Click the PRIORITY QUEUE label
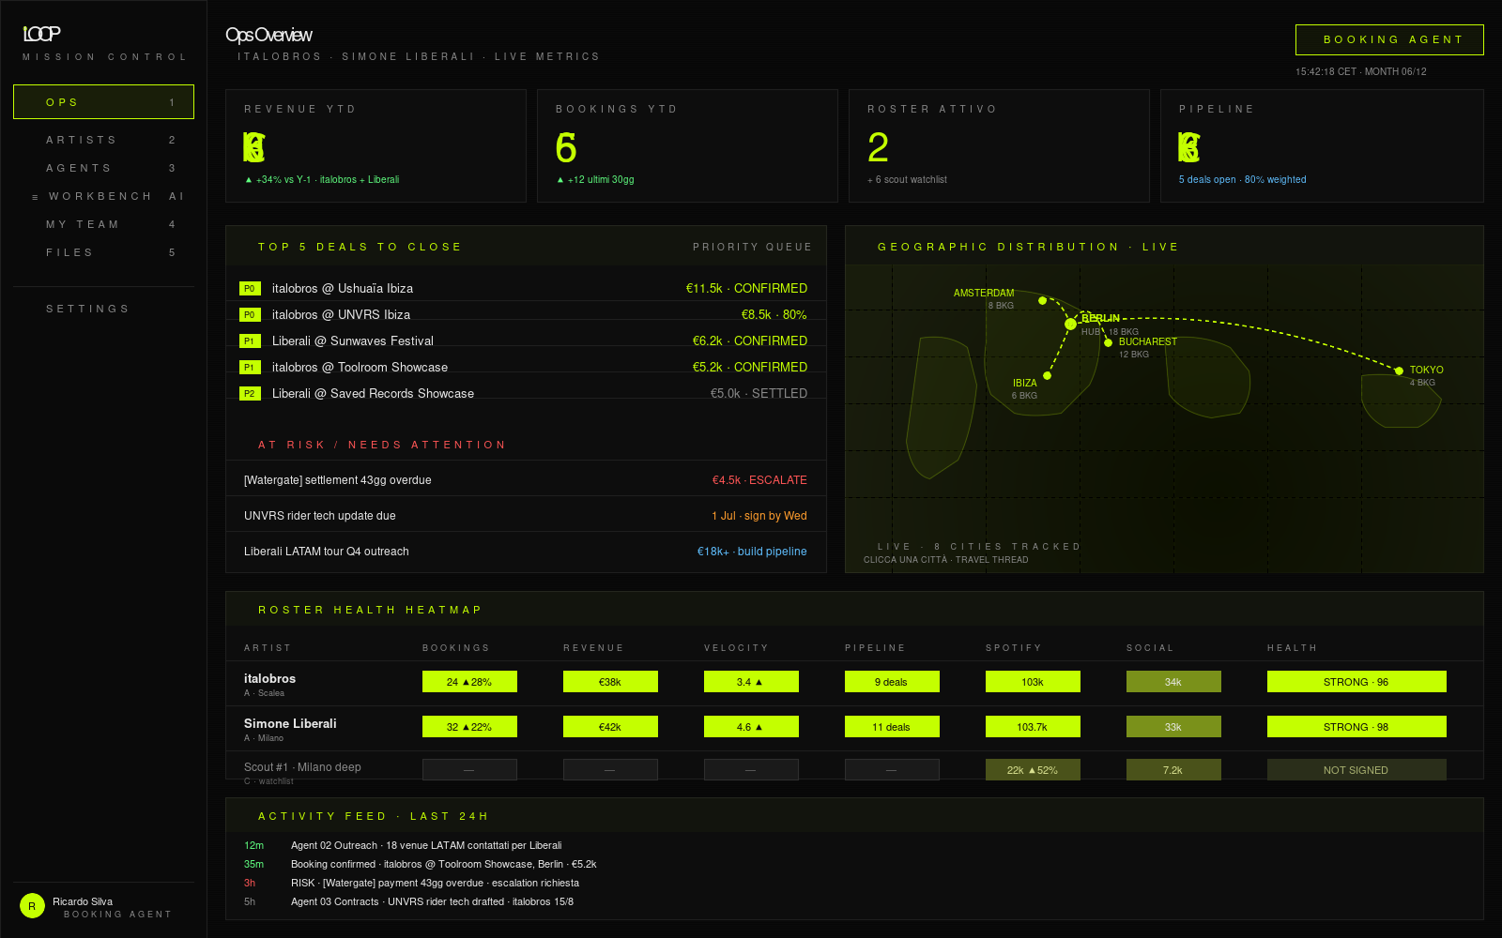Screen dimensions: 1502x938 (752, 247)
